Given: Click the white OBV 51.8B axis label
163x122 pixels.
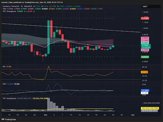Looking at the screenshot, I should click(145, 93).
